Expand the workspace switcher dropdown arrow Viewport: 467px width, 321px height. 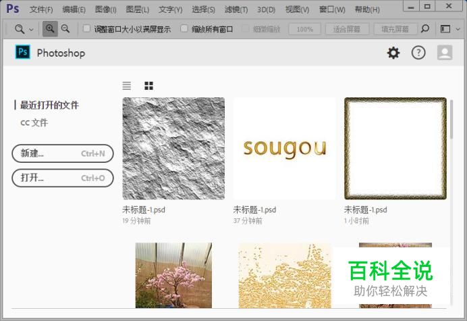(x=458, y=29)
